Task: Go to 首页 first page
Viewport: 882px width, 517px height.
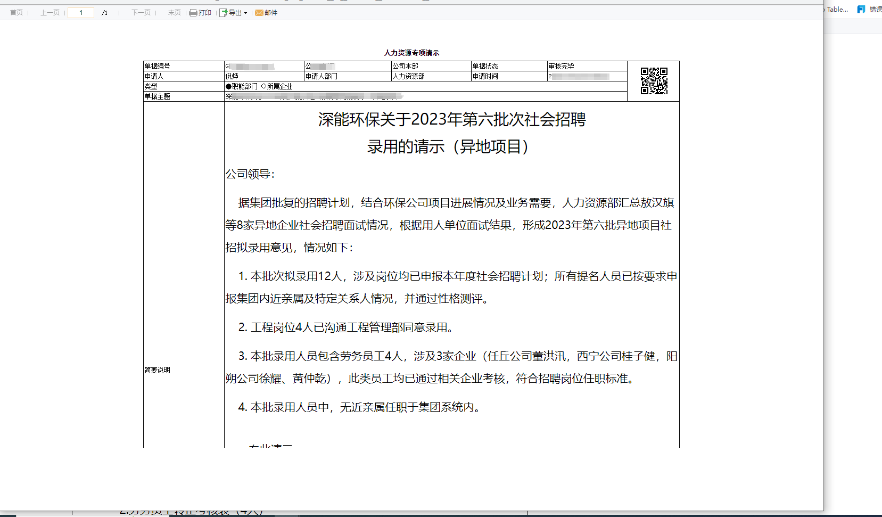Action: (17, 13)
